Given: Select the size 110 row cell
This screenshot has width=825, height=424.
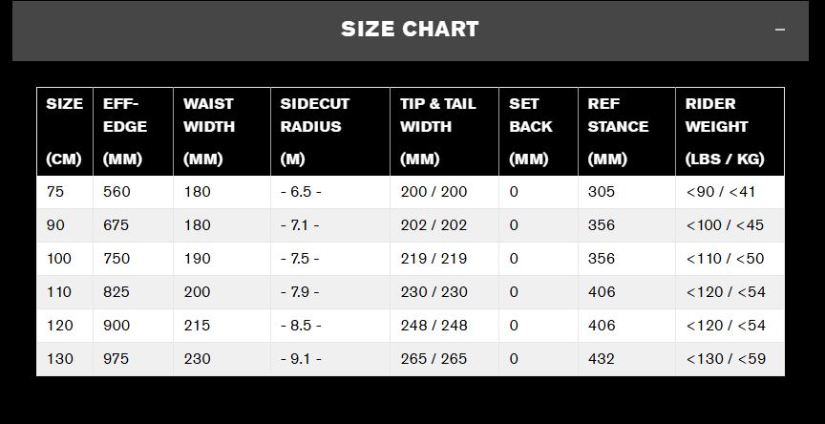Looking at the screenshot, I should [x=59, y=292].
